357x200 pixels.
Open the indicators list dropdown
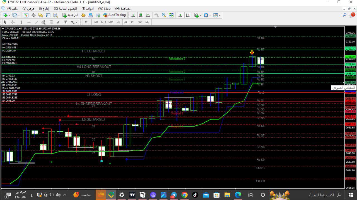(x=200, y=15)
